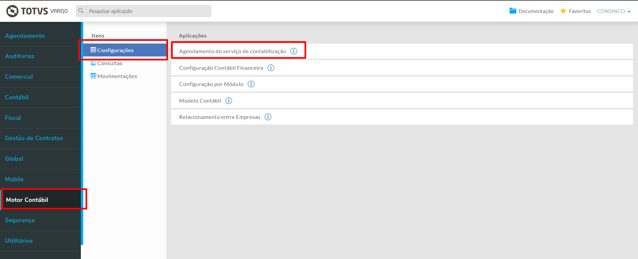Open Relacionamento entre Empresas application
This screenshot has width=638, height=259.
pos(402,117)
